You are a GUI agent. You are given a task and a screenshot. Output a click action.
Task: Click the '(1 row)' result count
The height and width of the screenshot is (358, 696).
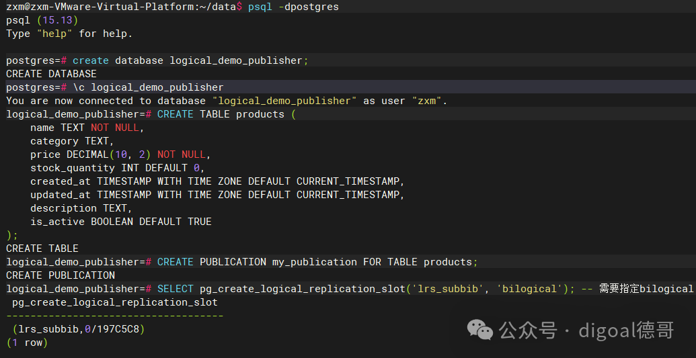click(x=27, y=343)
